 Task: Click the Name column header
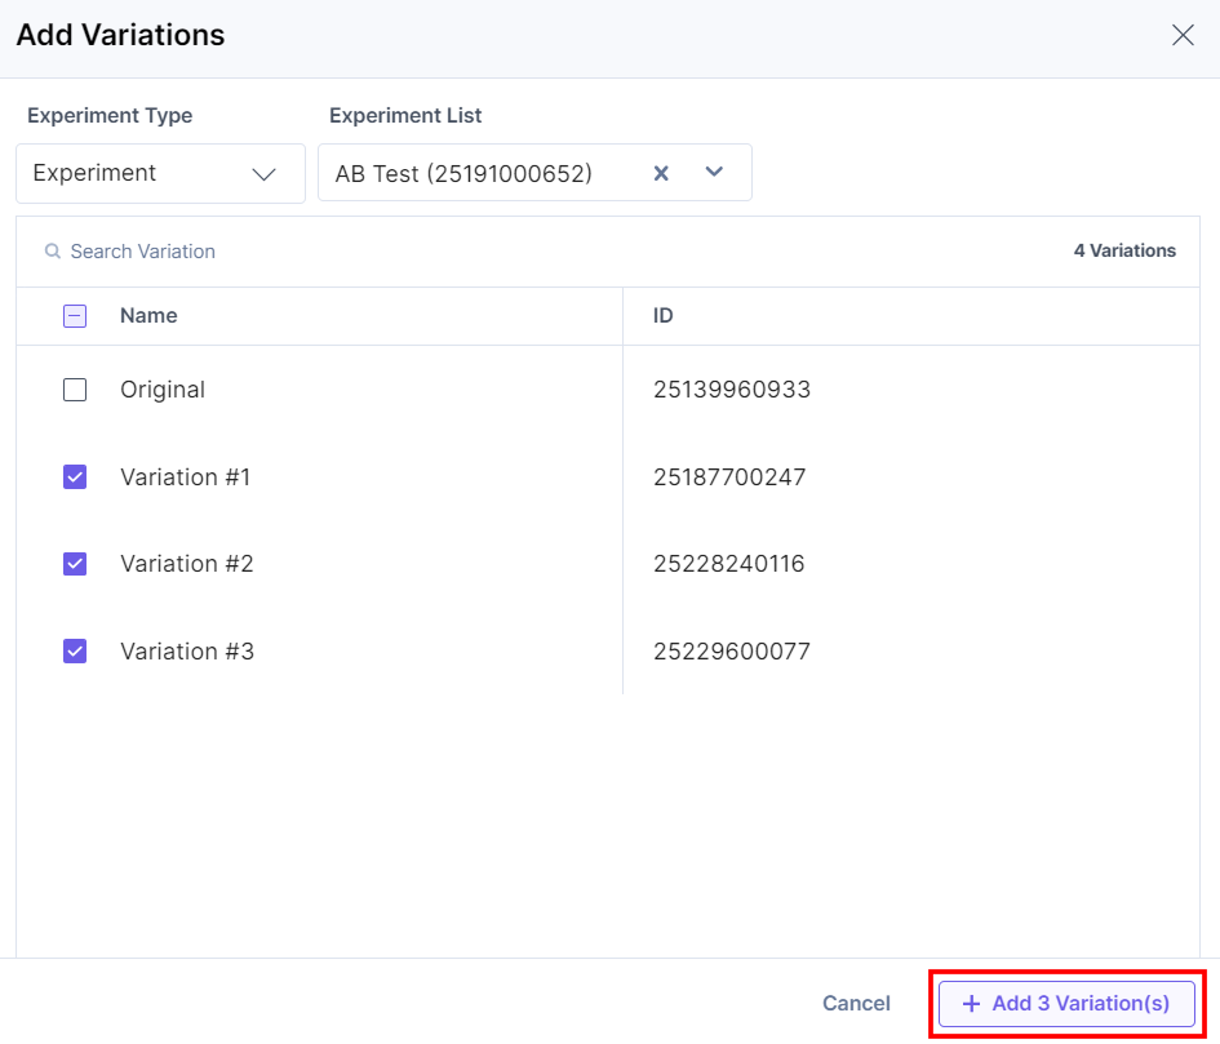(148, 315)
